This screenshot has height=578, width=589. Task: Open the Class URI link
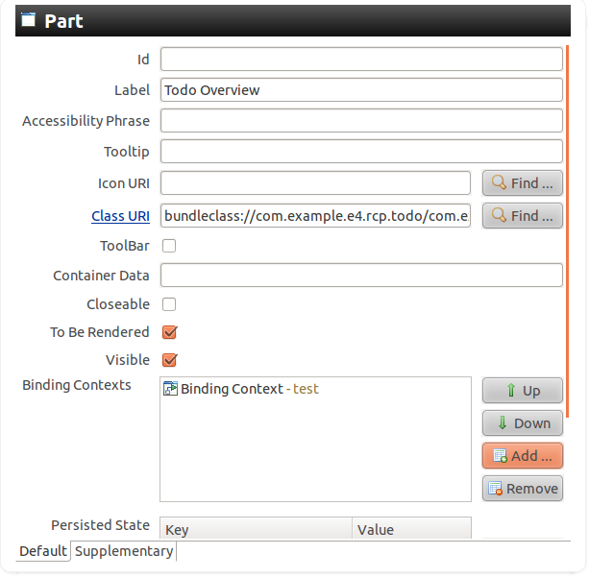click(120, 216)
